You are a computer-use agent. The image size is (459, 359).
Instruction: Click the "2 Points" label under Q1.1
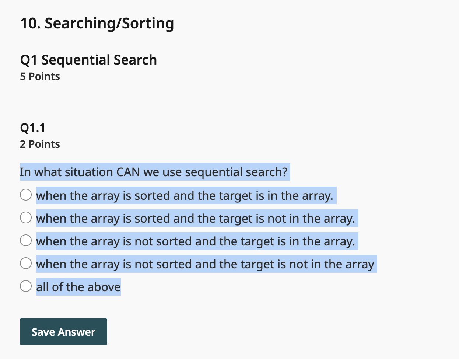(40, 144)
